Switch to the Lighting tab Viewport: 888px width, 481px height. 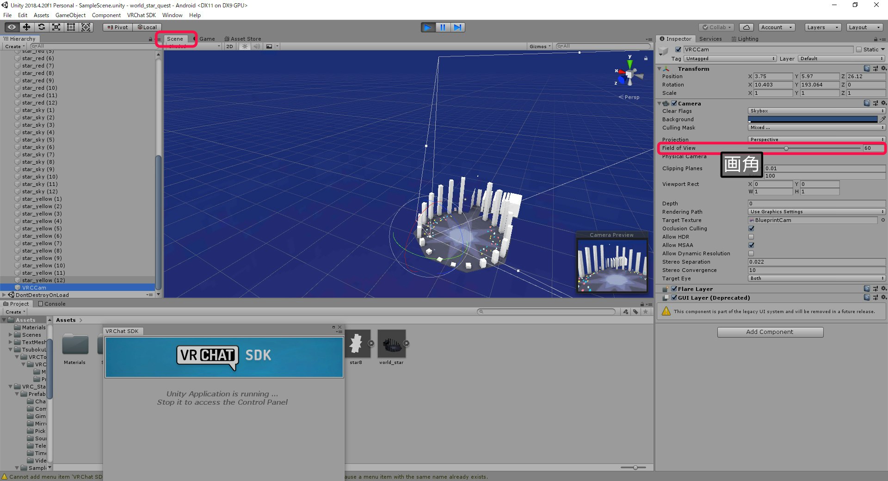(x=745, y=39)
